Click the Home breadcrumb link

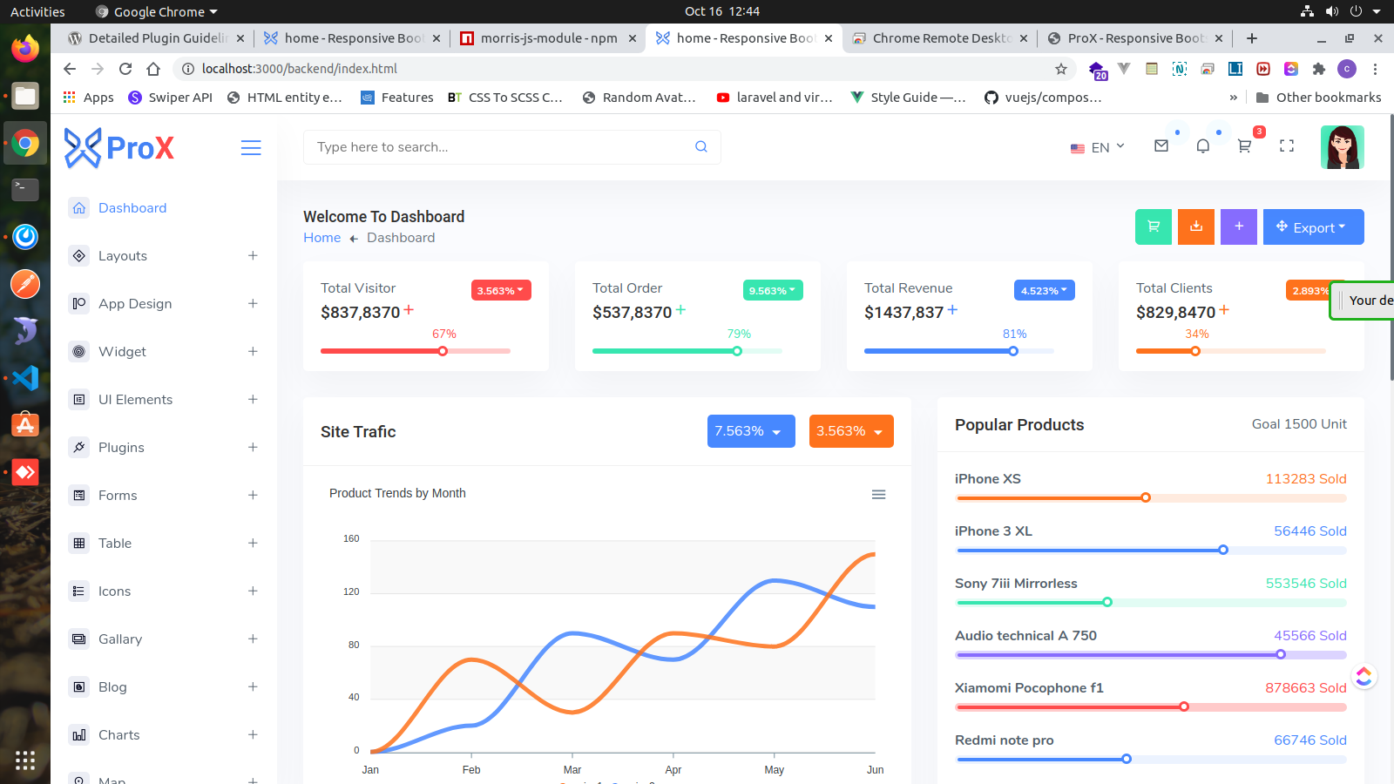(321, 238)
